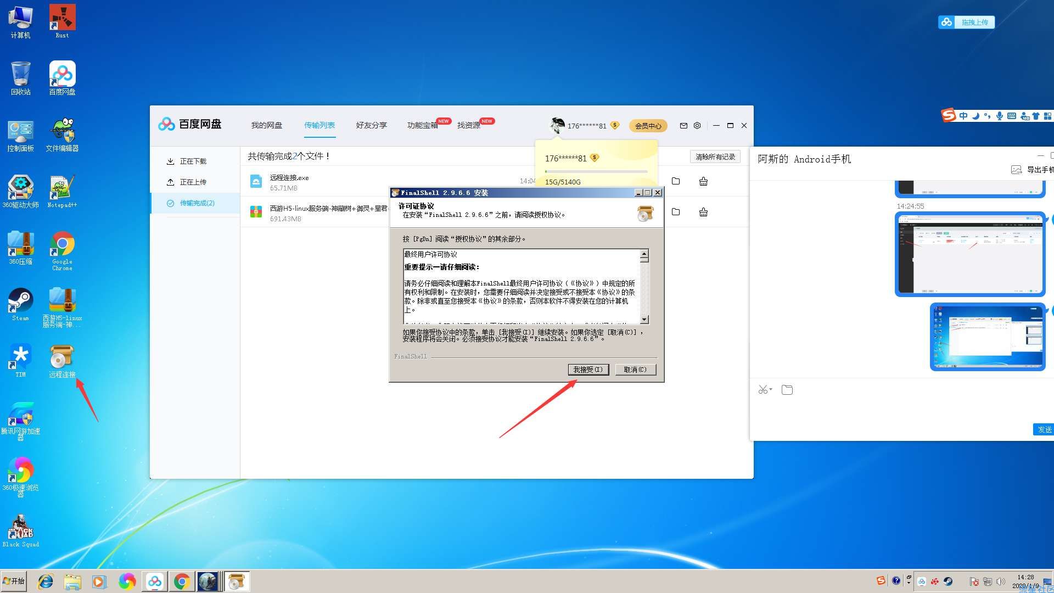Click 清除所有记录 button
This screenshot has height=593, width=1054.
(x=715, y=157)
